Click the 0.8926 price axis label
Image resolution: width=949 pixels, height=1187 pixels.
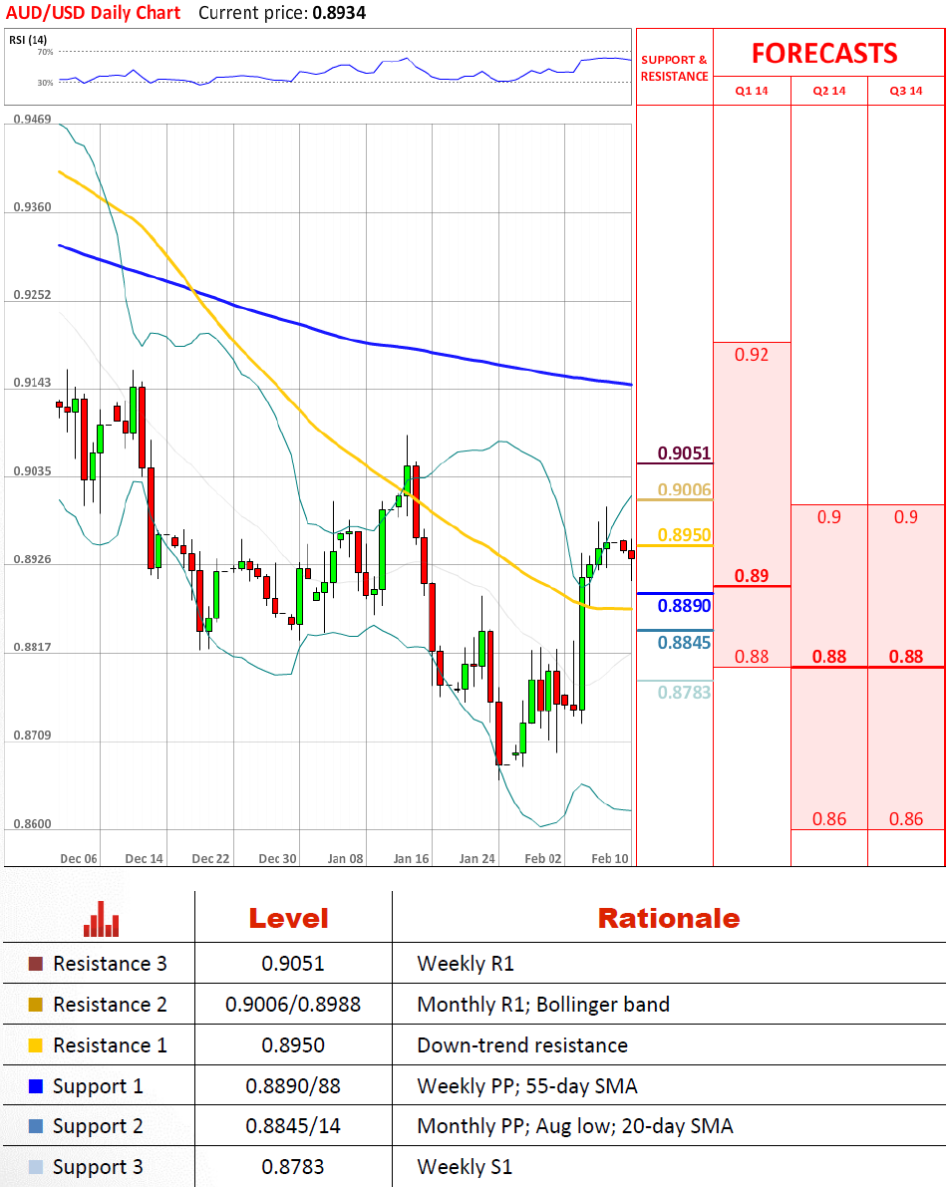33,559
